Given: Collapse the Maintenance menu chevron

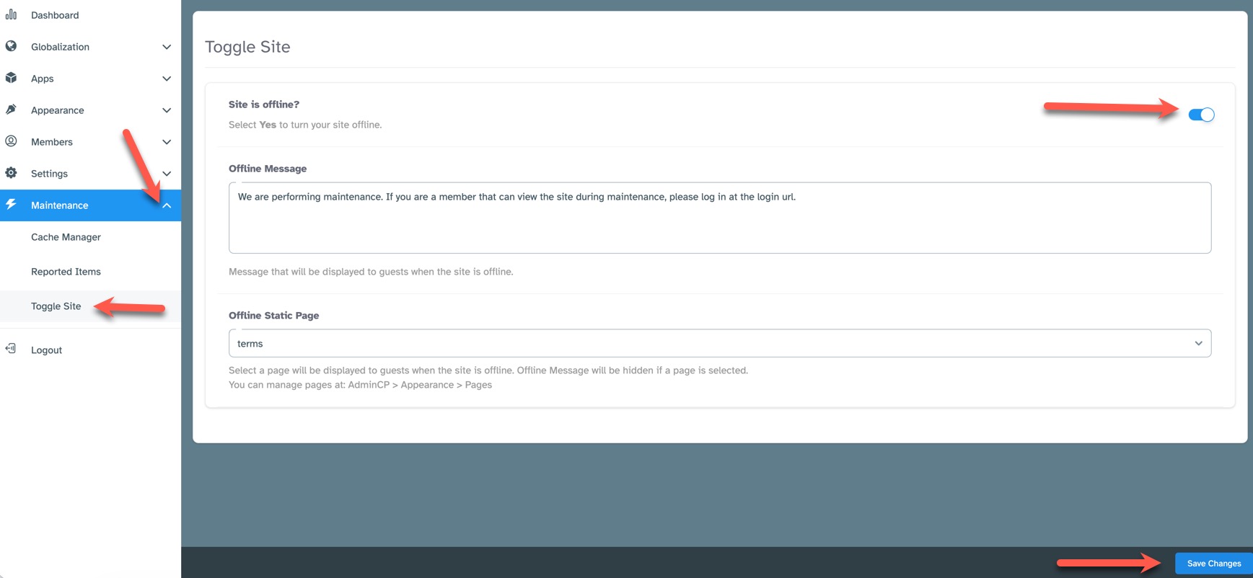Looking at the screenshot, I should pos(167,205).
